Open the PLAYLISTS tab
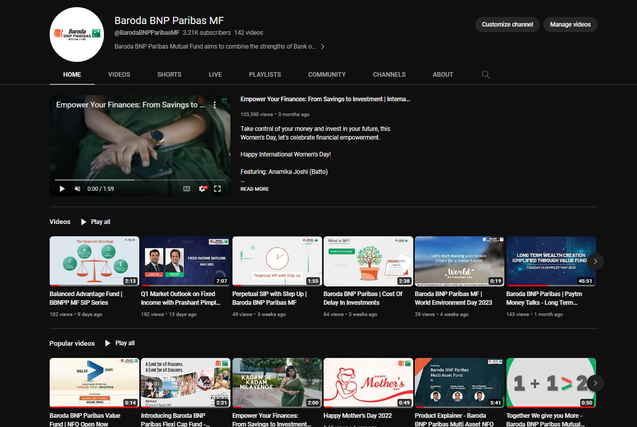 coord(265,75)
